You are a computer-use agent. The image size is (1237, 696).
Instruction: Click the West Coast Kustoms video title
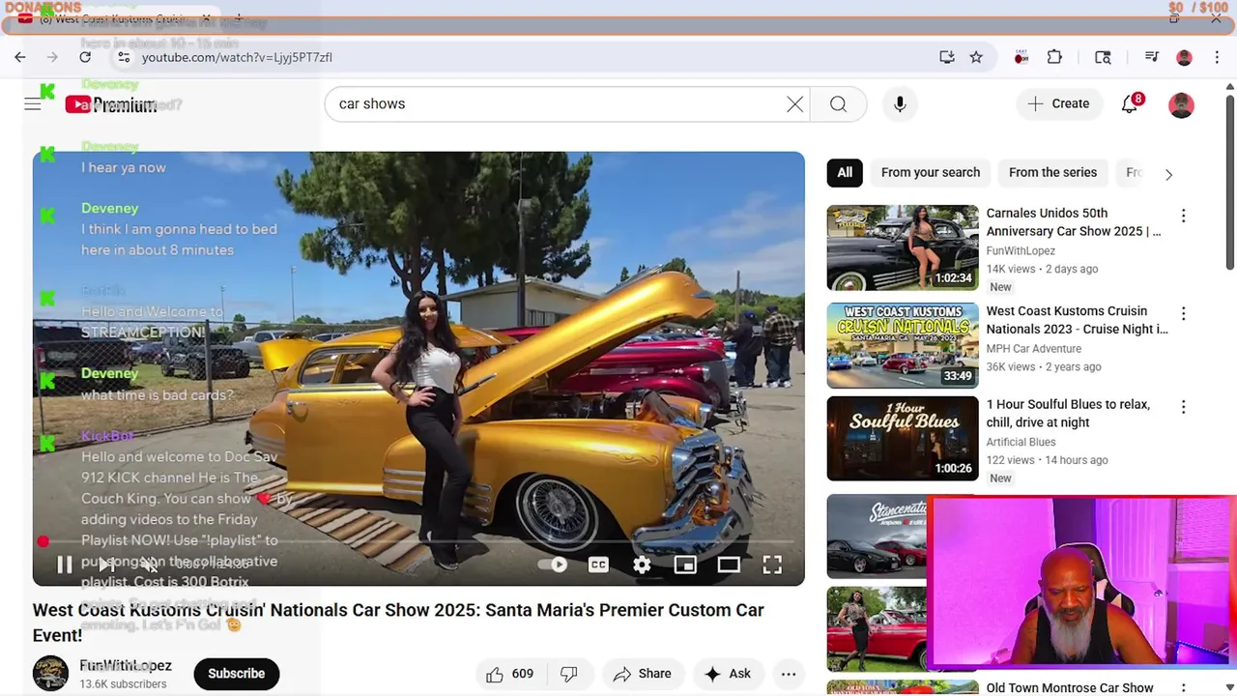(398, 623)
